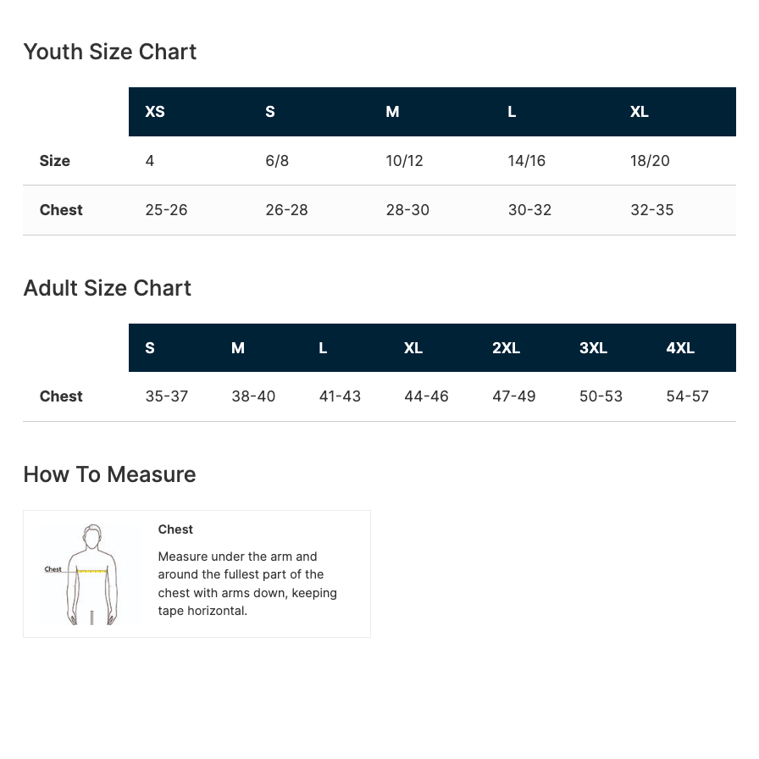Screen dimensions: 759x759
Task: Select the adult 2XL column header
Action: [x=506, y=348]
